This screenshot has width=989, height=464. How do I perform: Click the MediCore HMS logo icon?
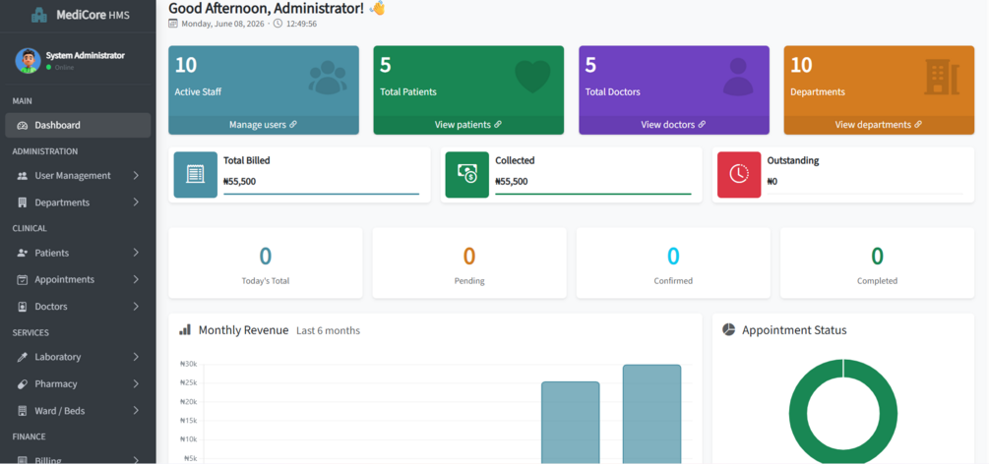click(x=39, y=15)
